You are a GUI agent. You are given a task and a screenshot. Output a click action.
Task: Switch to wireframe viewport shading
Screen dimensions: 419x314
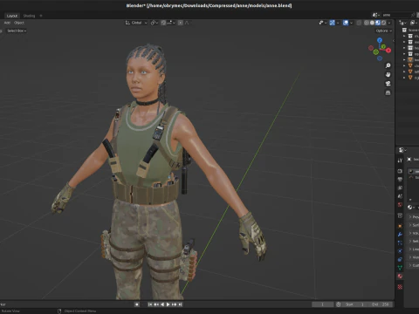(367, 23)
